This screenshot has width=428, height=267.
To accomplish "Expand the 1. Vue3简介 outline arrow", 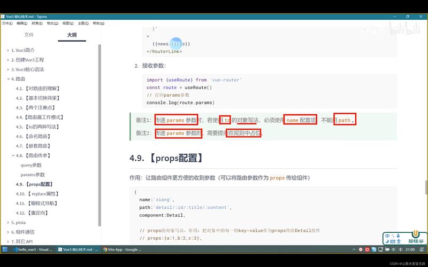I will 8,50.
